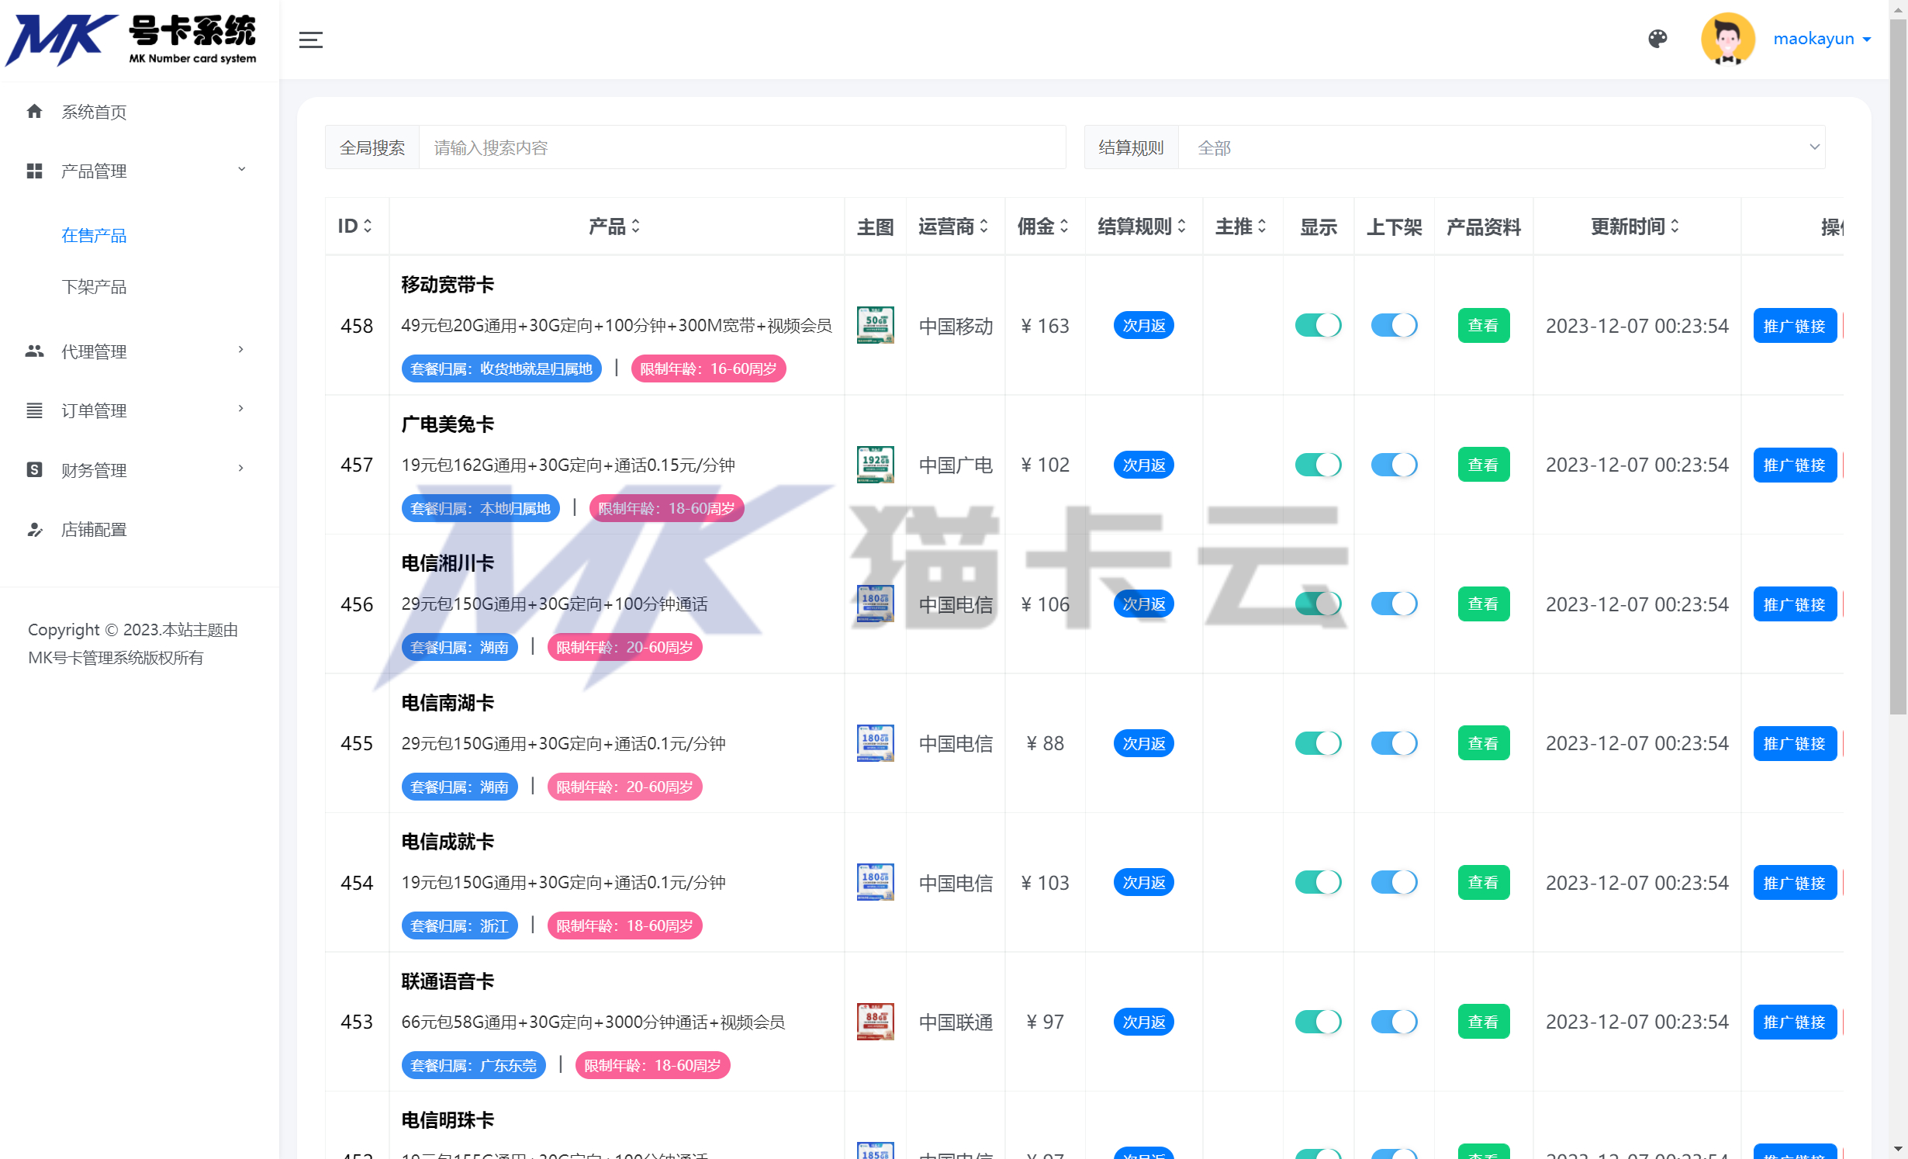Image resolution: width=1908 pixels, height=1159 pixels.
Task: Click the home icon beside 系统首页
Action: (x=34, y=112)
